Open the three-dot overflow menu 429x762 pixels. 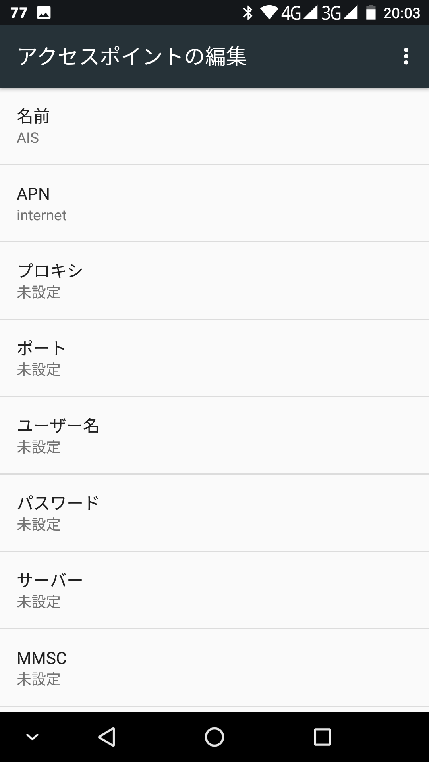coord(406,56)
